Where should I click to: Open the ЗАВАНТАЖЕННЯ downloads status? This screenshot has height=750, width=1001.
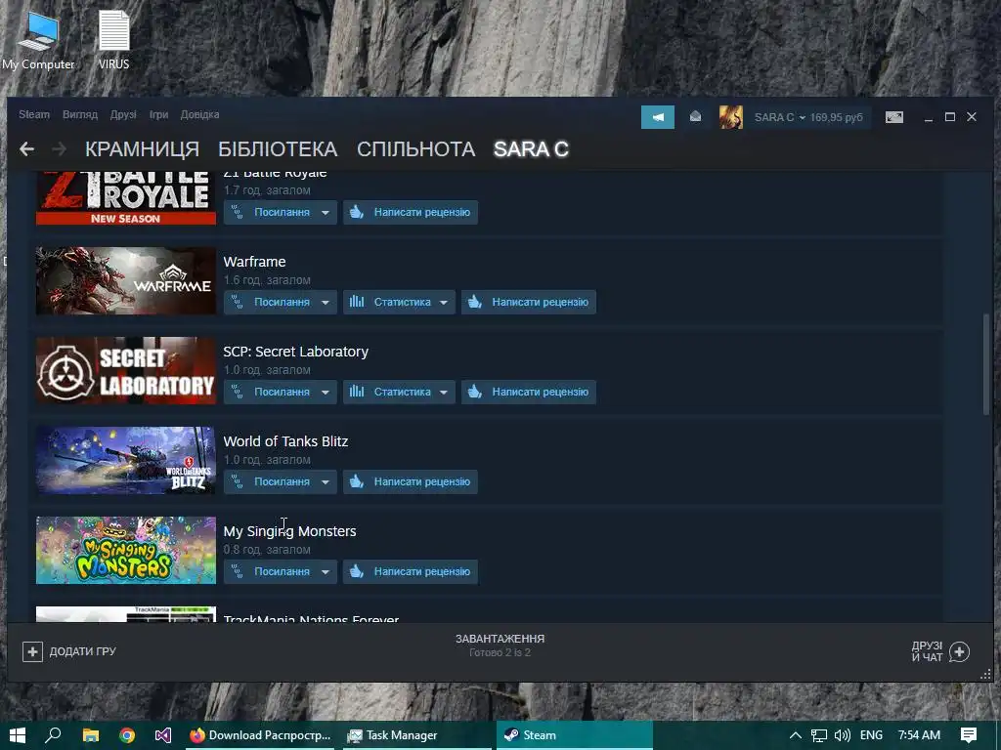click(500, 645)
